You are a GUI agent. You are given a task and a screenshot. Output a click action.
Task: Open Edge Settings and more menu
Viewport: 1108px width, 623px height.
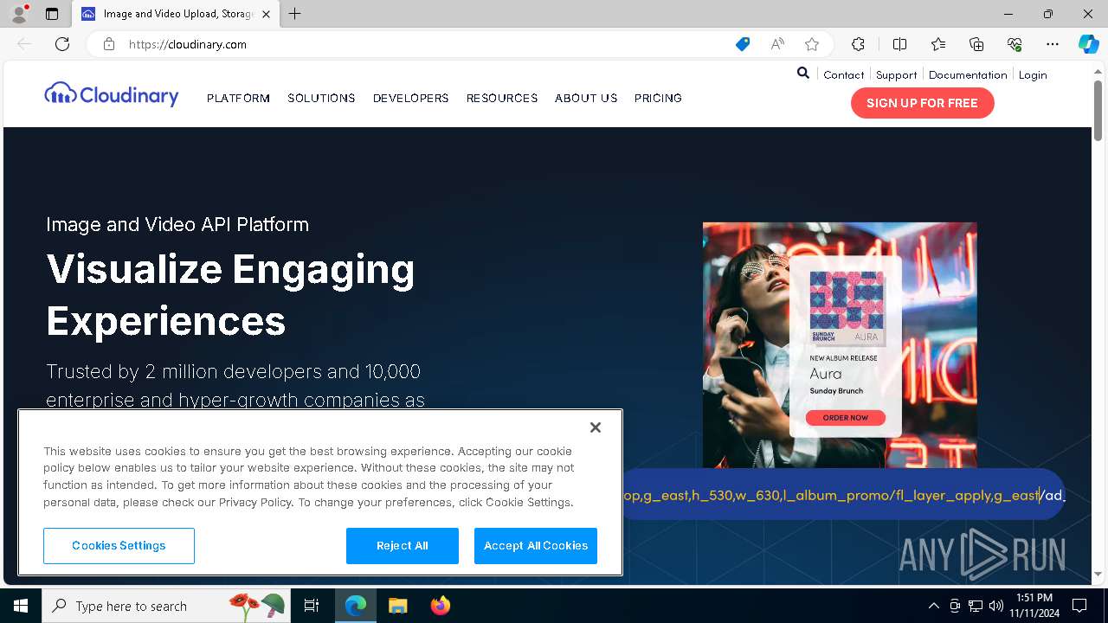click(1053, 44)
